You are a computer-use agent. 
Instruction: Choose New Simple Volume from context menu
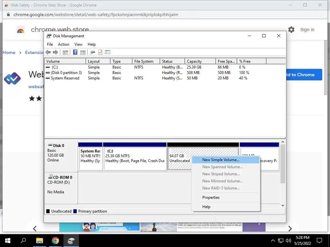[x=226, y=160]
